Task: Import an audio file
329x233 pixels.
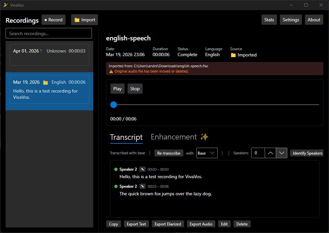Action: (x=85, y=20)
